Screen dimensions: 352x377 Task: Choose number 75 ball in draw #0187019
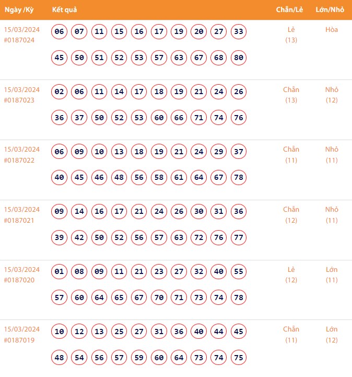click(x=239, y=358)
